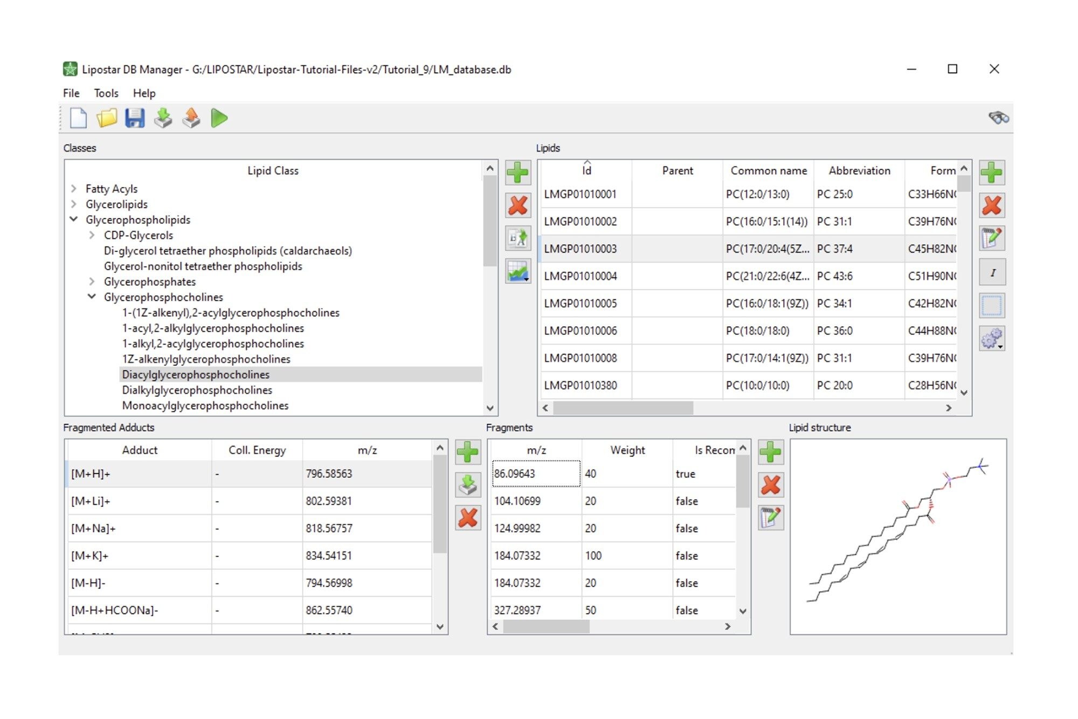
Task: Select Dialkylglycerophosphocholines in the class tree
Action: click(197, 390)
